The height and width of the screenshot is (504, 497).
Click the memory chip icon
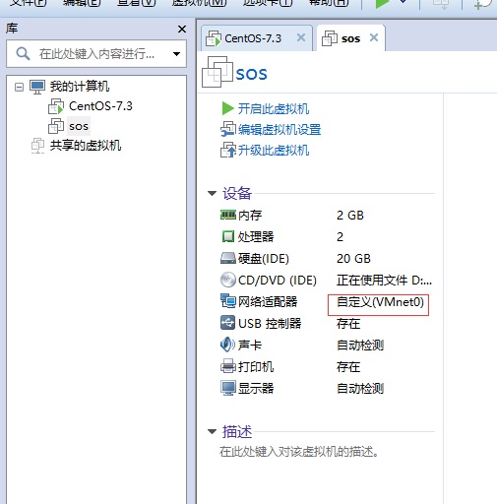(228, 215)
